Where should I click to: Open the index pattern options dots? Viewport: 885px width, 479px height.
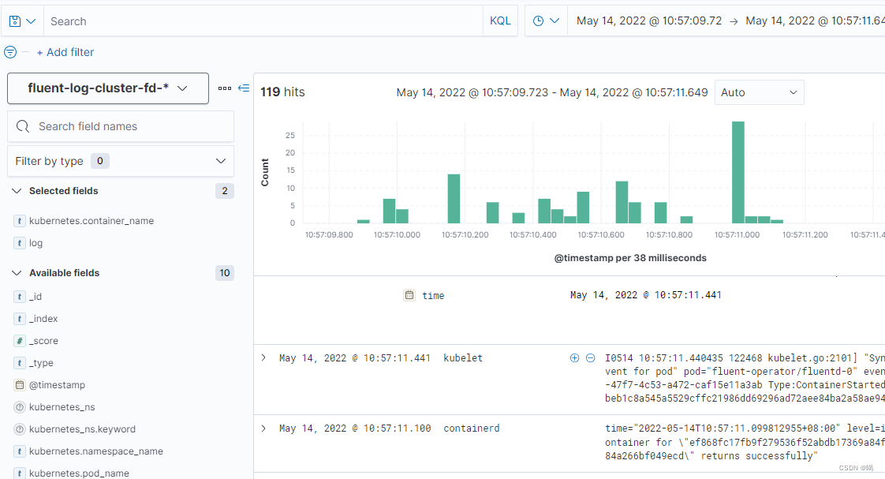click(225, 88)
